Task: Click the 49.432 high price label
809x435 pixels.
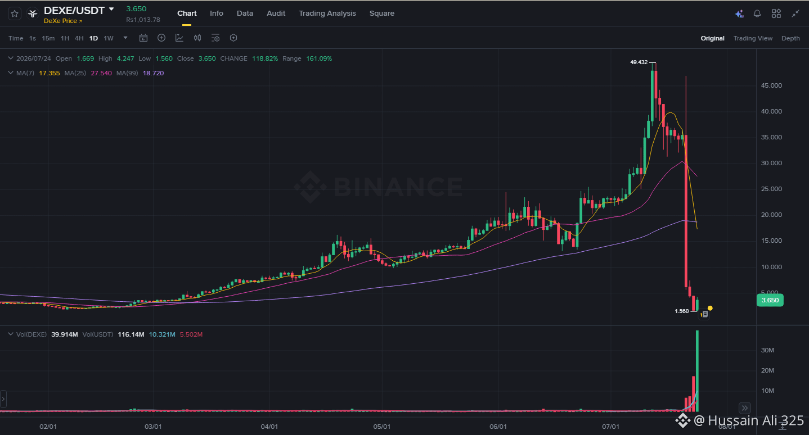Action: (639, 62)
